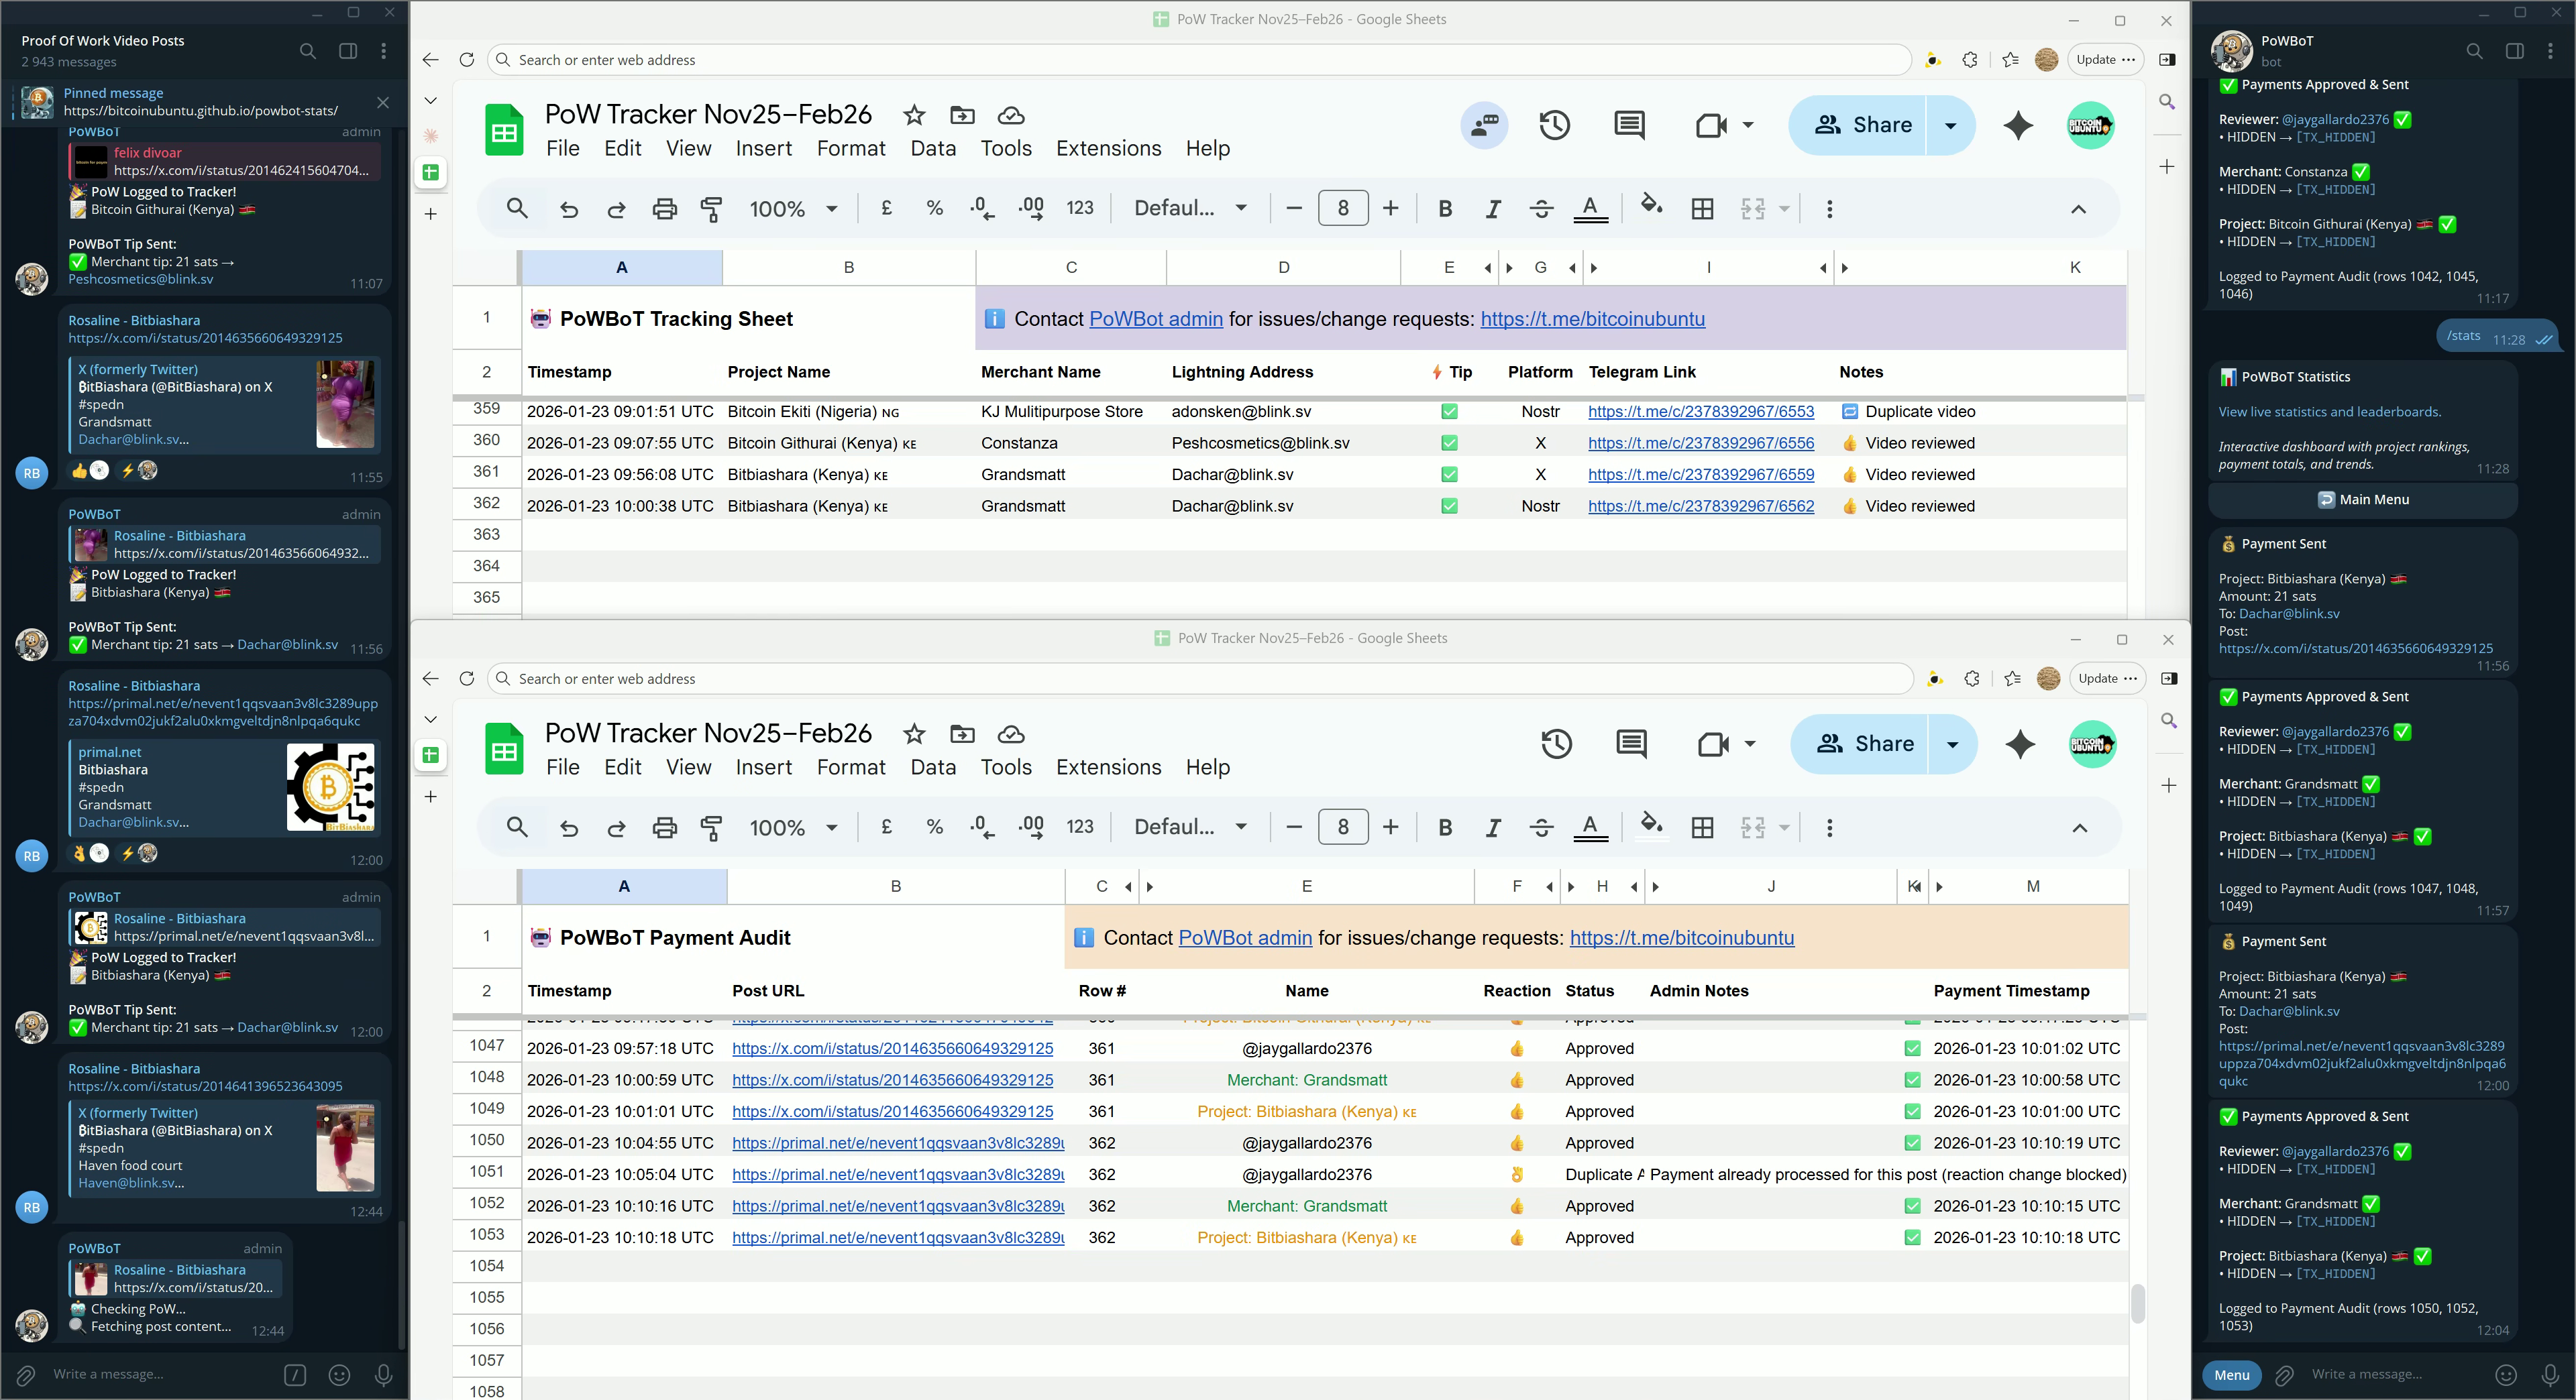Toggle payment checkbox in audit row 1053

(x=1912, y=1237)
